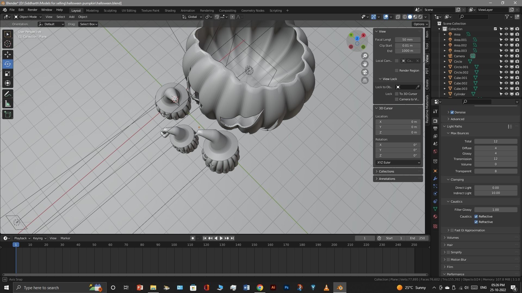The image size is (522, 293).
Task: Open the Output properties tab icon
Action: pos(435,128)
